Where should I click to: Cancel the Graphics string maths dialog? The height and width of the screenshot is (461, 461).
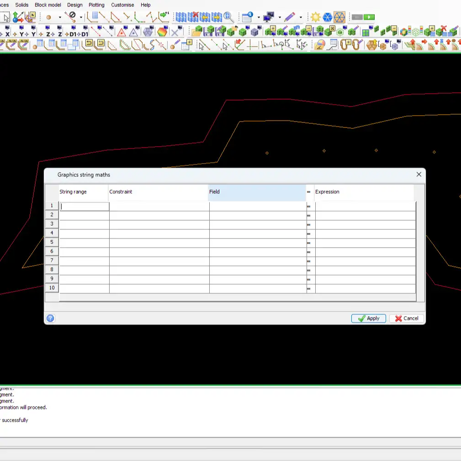[407, 318]
